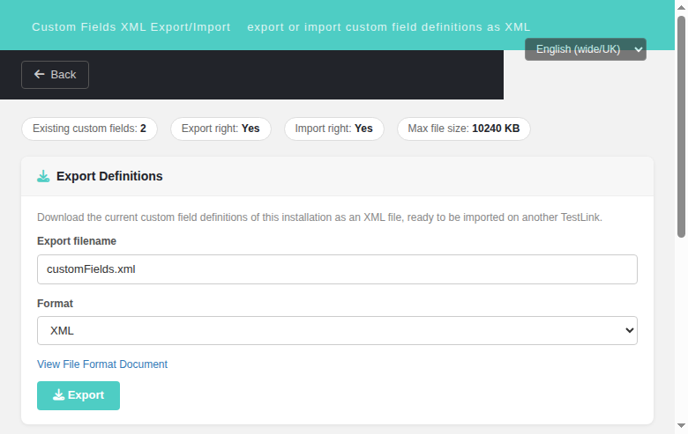Click the Format label
The width and height of the screenshot is (688, 434).
55,304
